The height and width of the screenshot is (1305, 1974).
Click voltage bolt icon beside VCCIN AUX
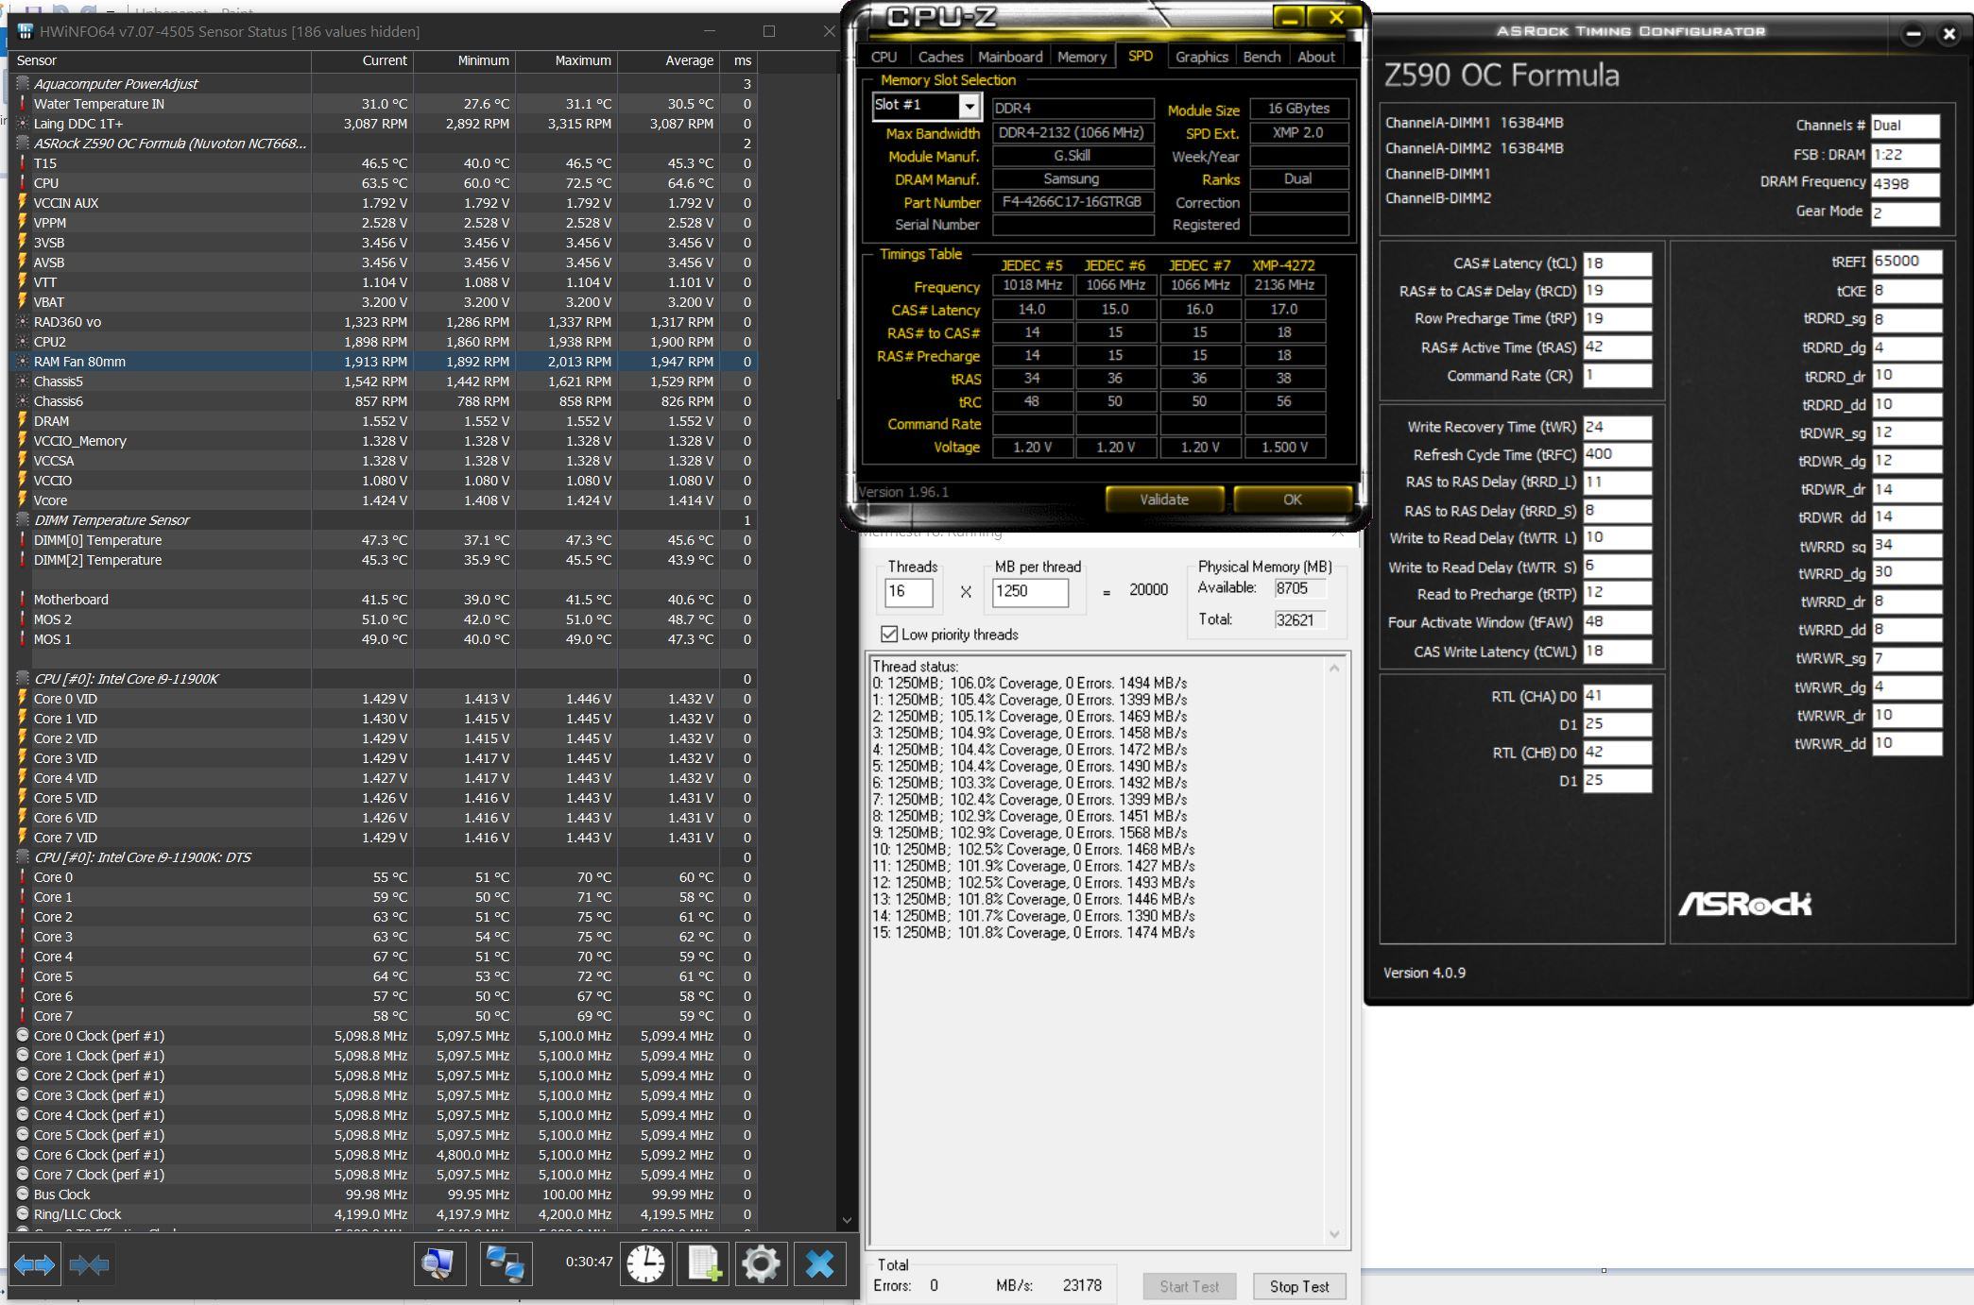pos(23,203)
